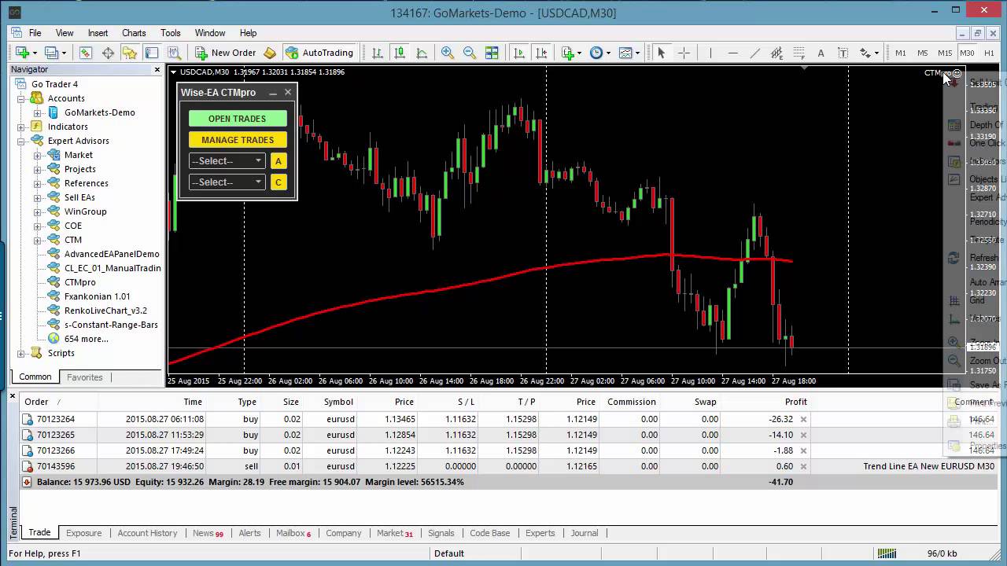Toggle the AutoTrading button
This screenshot has width=1007, height=566.
point(319,53)
